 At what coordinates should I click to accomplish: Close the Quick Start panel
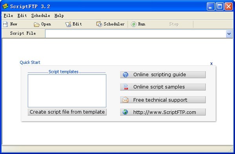click(x=211, y=63)
